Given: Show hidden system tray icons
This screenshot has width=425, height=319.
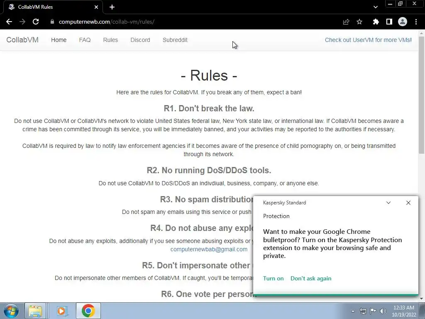Looking at the screenshot, I should 353,311.
